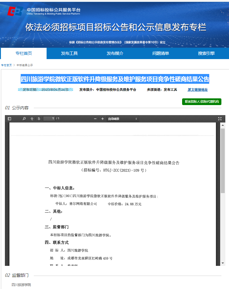
Task: Click the platform logo in header
Action: [x=15, y=11]
